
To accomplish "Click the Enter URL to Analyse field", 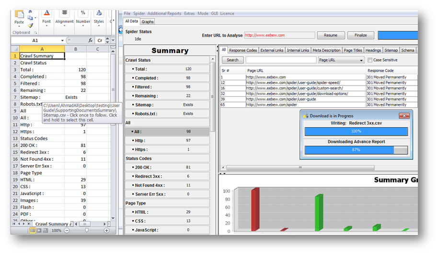I will (x=279, y=35).
